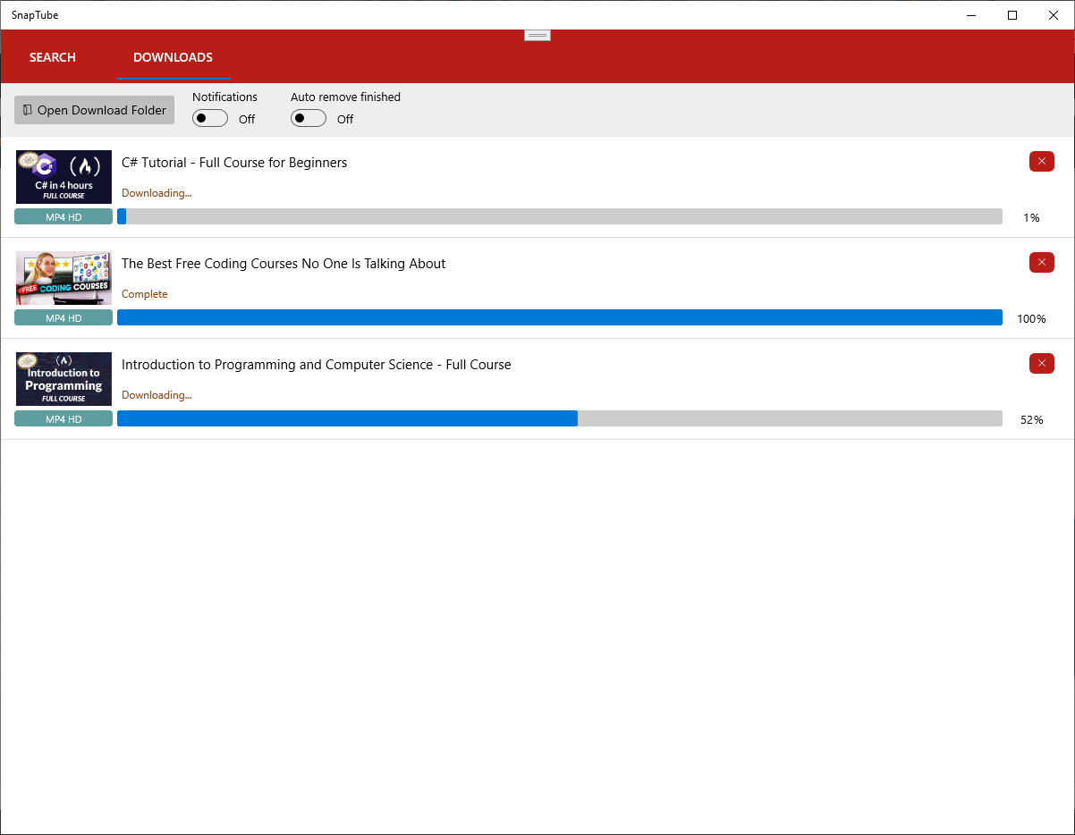The height and width of the screenshot is (835, 1075).
Task: Toggle the Notifications switch off
Action: [x=209, y=117]
